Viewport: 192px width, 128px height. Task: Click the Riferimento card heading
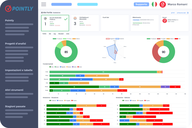[137, 17]
